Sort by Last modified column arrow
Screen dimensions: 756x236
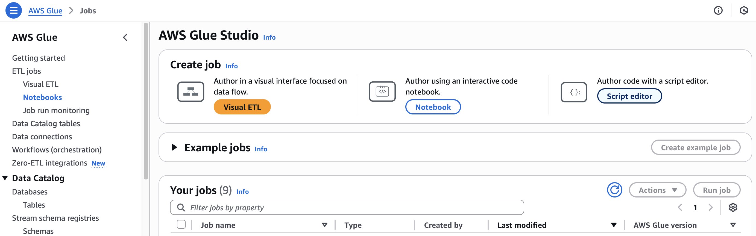click(613, 225)
